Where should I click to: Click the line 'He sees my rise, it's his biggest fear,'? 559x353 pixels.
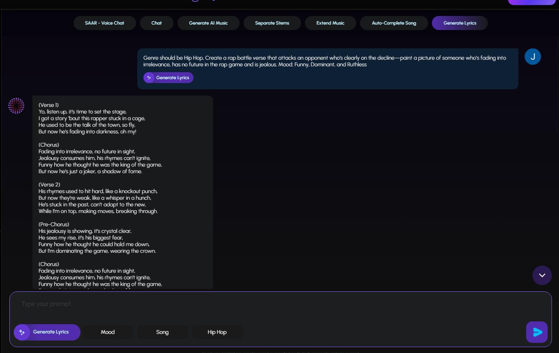(x=81, y=238)
